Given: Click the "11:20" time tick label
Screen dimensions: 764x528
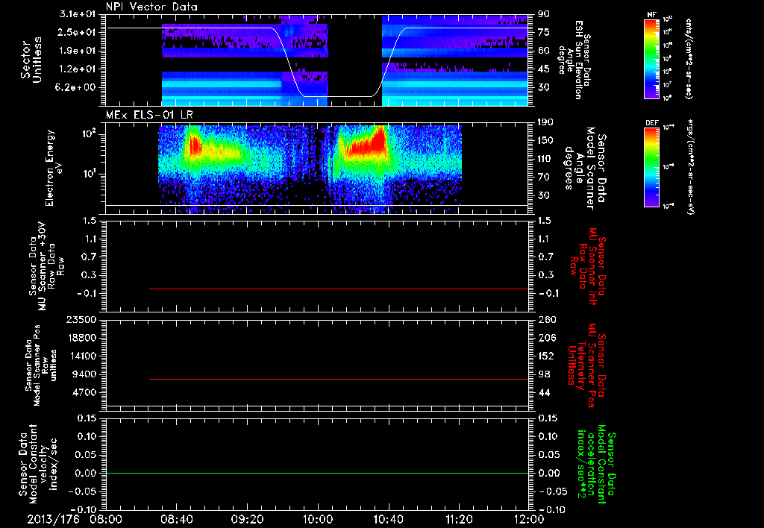Looking at the screenshot, I should tap(459, 519).
